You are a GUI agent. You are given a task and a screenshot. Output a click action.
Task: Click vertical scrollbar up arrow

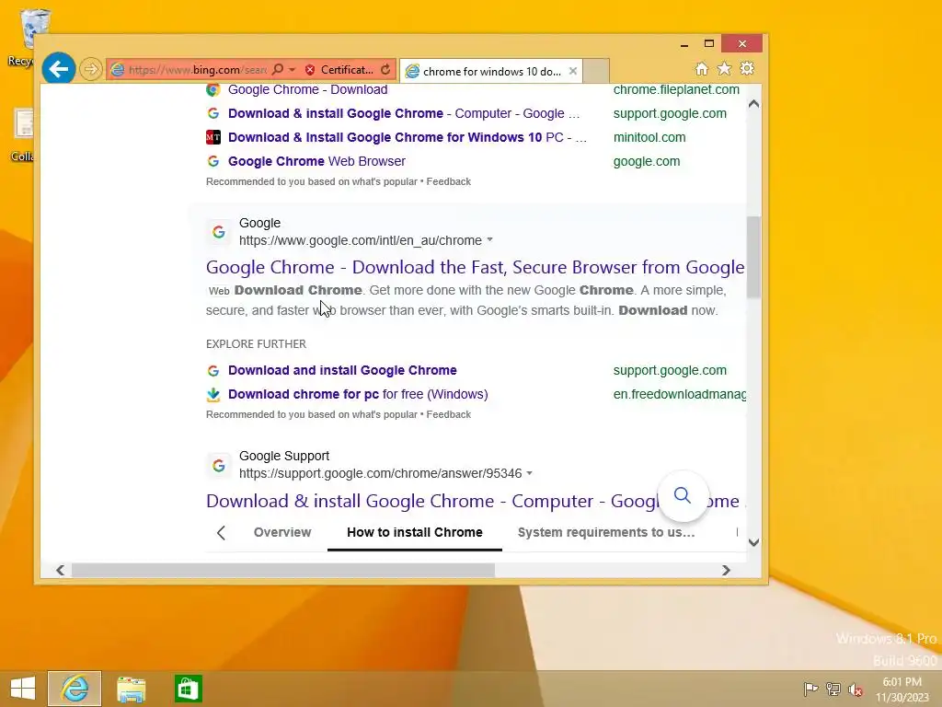click(x=754, y=104)
